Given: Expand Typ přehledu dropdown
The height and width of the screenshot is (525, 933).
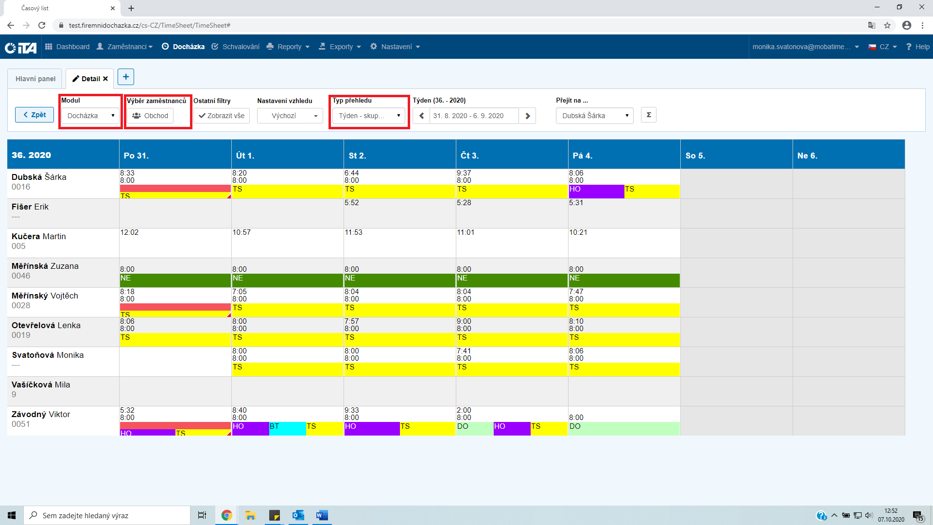Looking at the screenshot, I should point(368,116).
